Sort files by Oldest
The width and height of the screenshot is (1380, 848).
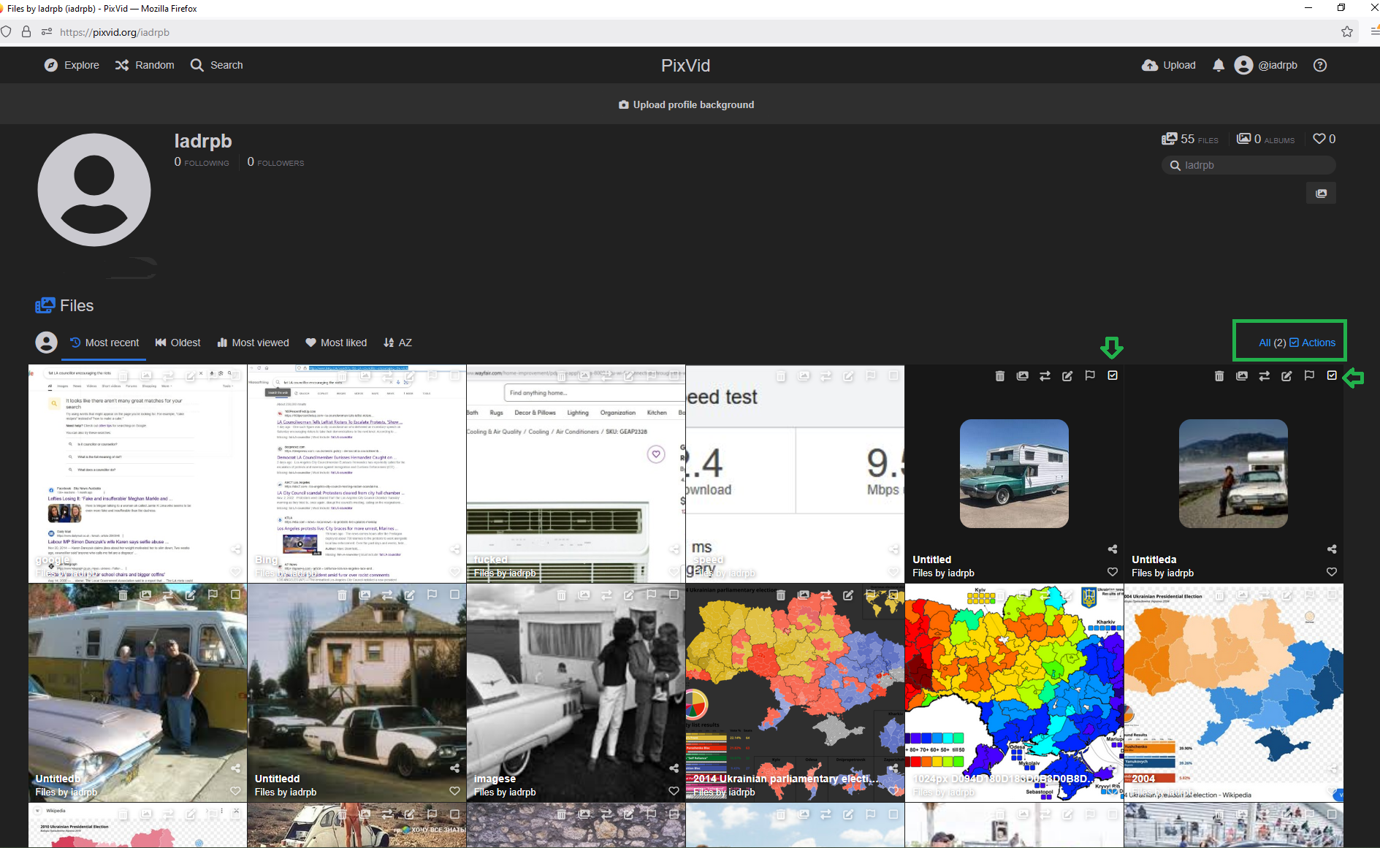click(x=178, y=343)
